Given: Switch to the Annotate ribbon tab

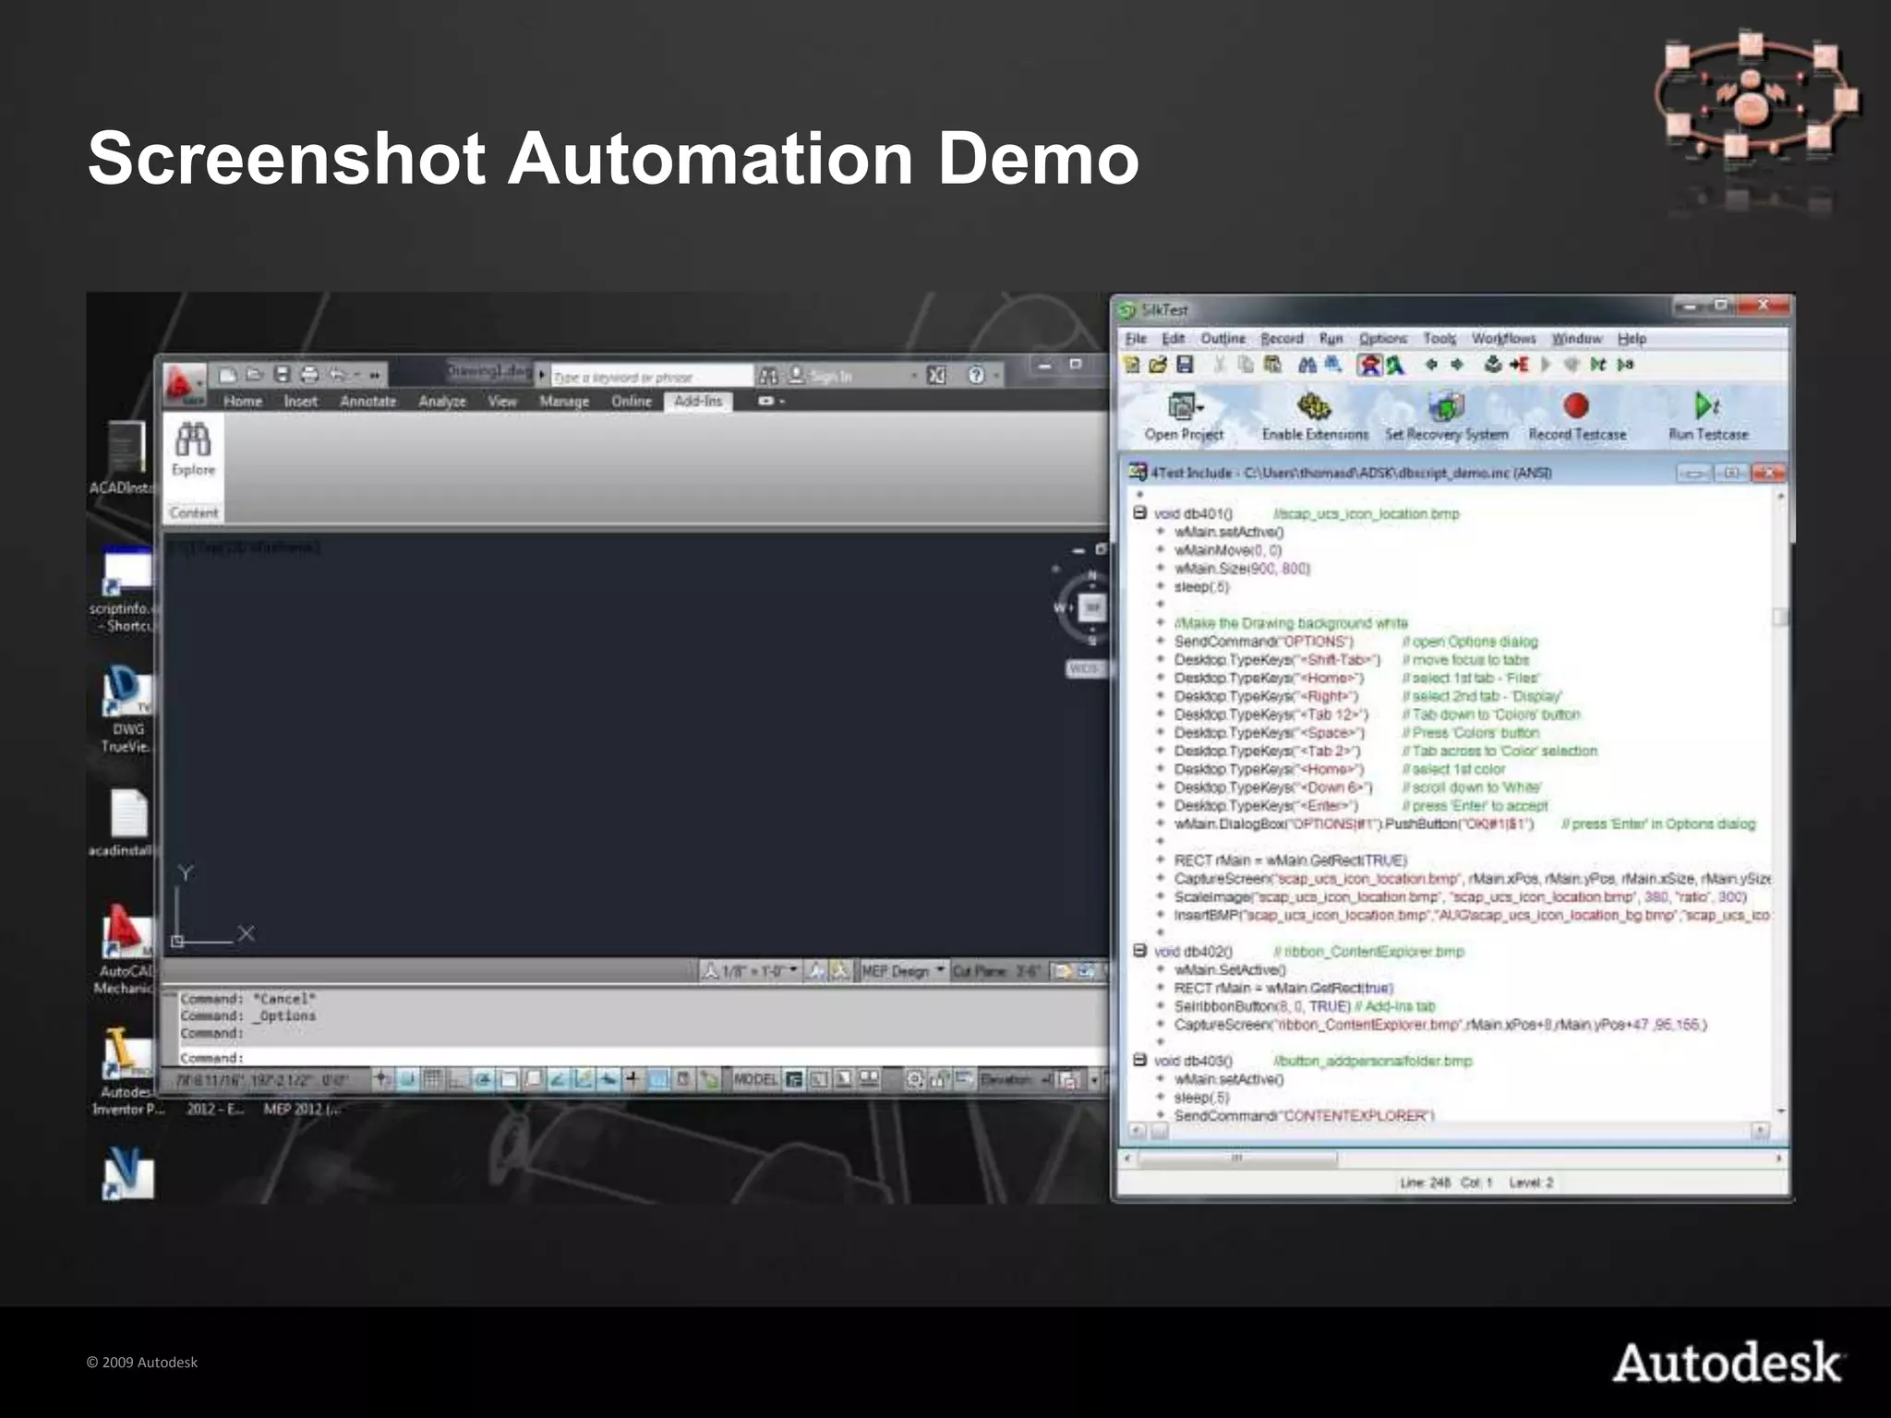Looking at the screenshot, I should [x=367, y=402].
